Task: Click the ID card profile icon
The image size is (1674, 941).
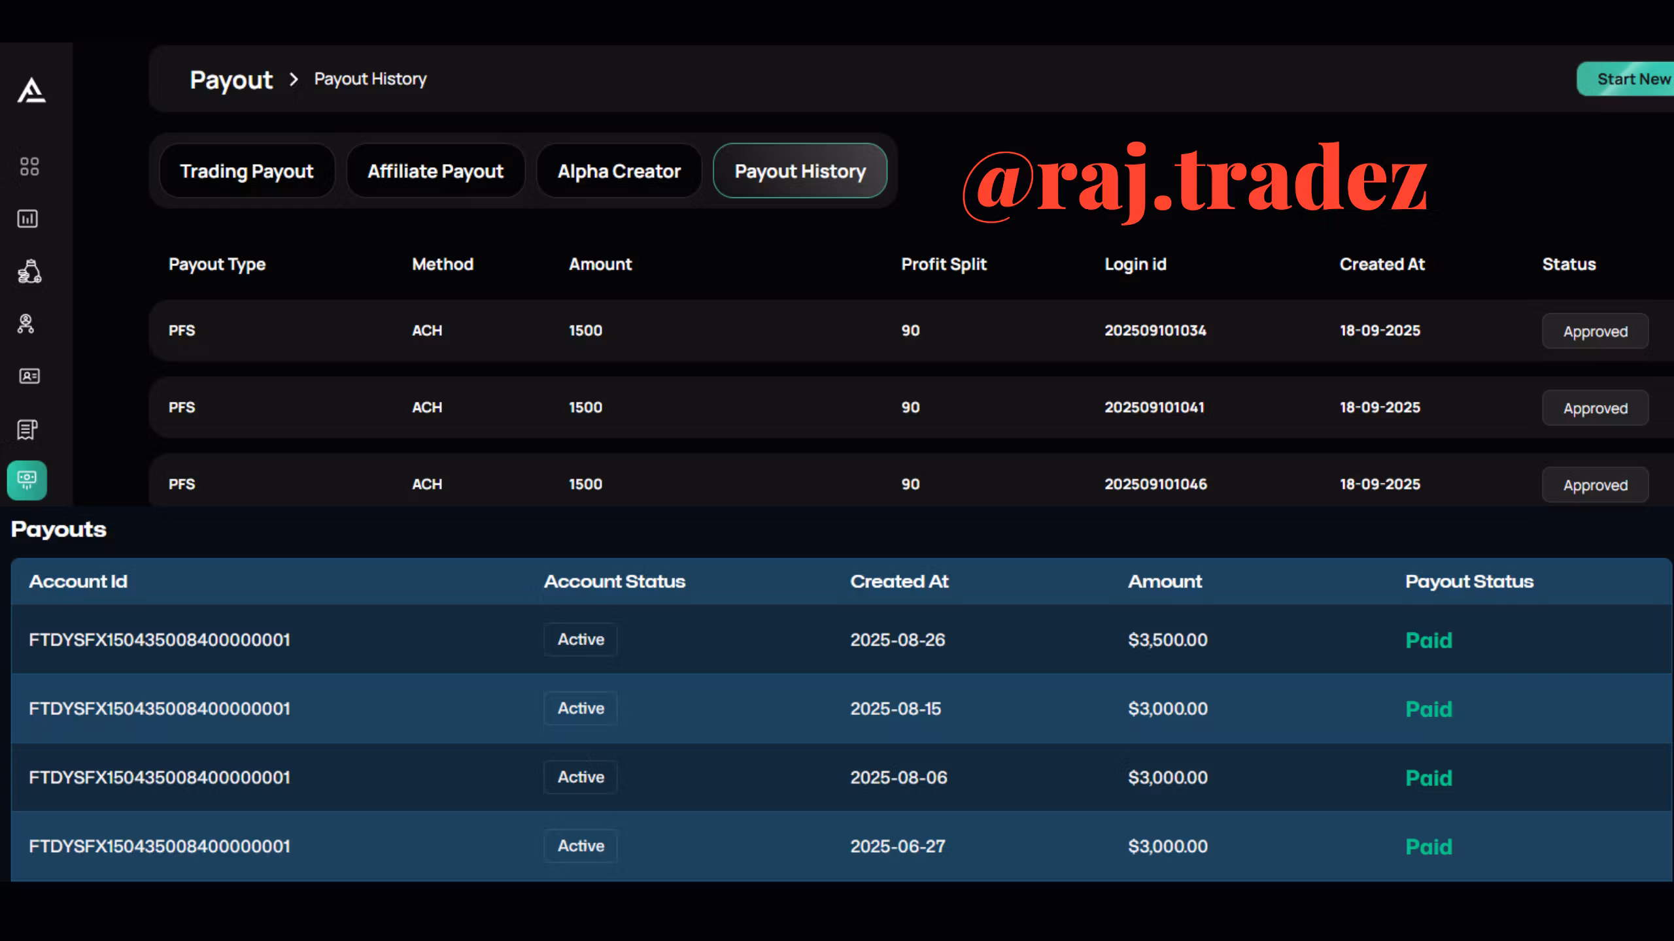Action: point(29,376)
